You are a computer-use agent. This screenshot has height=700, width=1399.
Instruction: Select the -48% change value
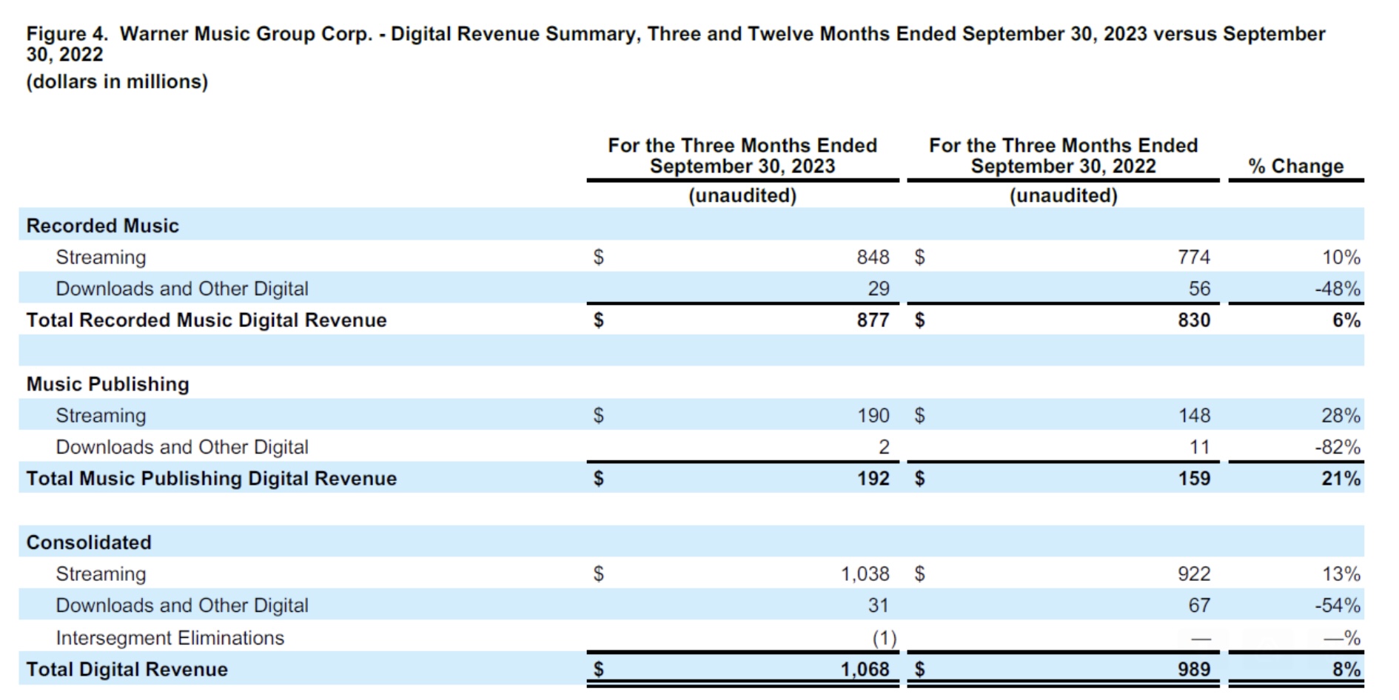[x=1338, y=289]
